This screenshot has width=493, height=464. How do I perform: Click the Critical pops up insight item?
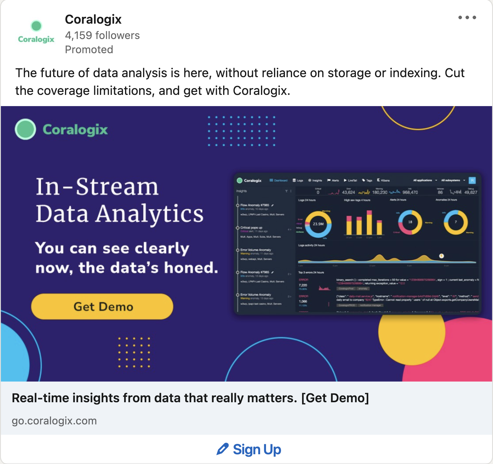point(263,232)
